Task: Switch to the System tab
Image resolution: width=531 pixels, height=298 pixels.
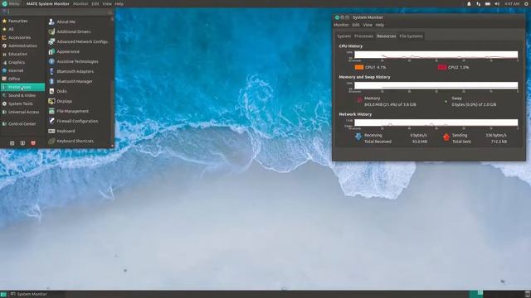Action: click(x=343, y=36)
